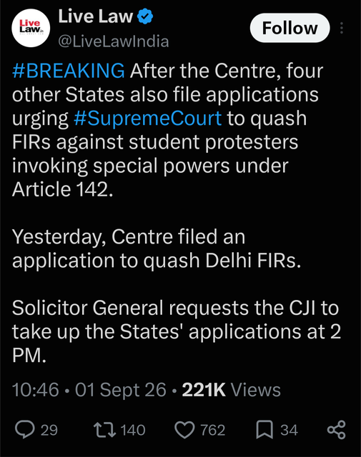Click the repost arrows icon
This screenshot has width=361, height=457.
pyautogui.click(x=105, y=430)
